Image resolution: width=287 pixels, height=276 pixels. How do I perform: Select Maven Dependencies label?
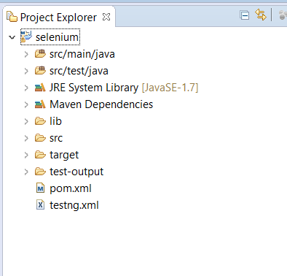(x=101, y=104)
